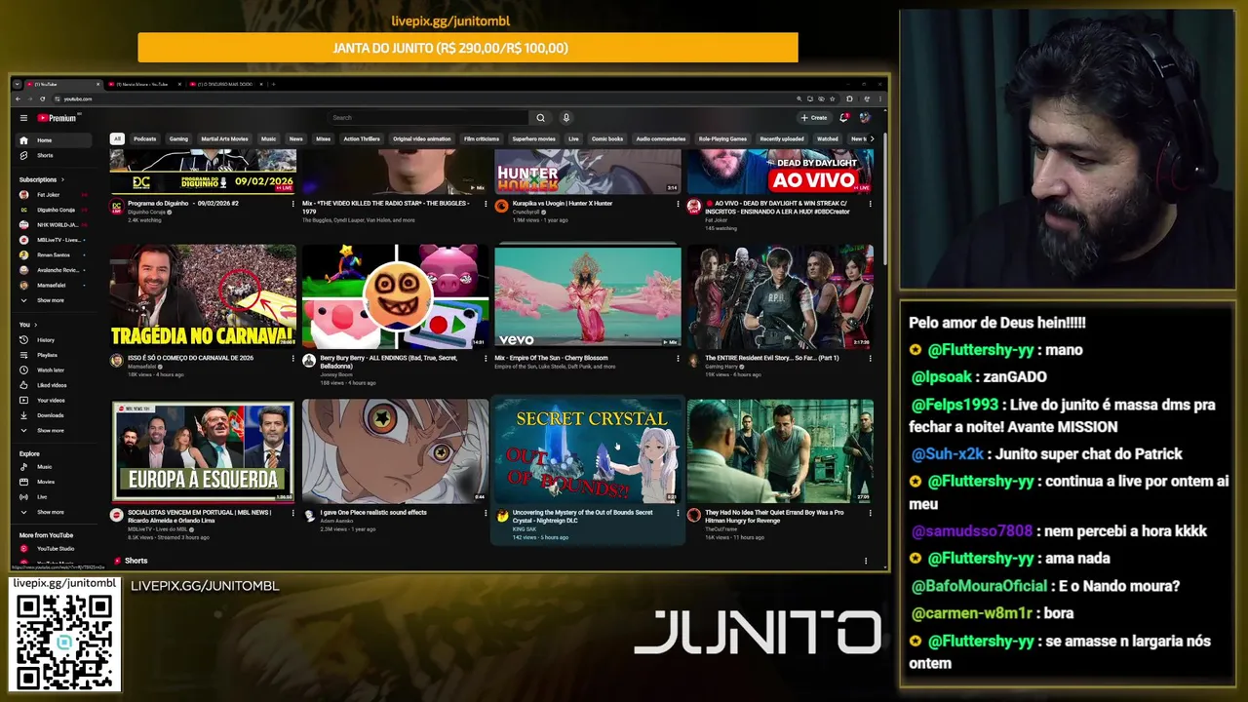The width and height of the screenshot is (1248, 702).
Task: Open options for Programa do Diguinho video
Action: coord(292,204)
